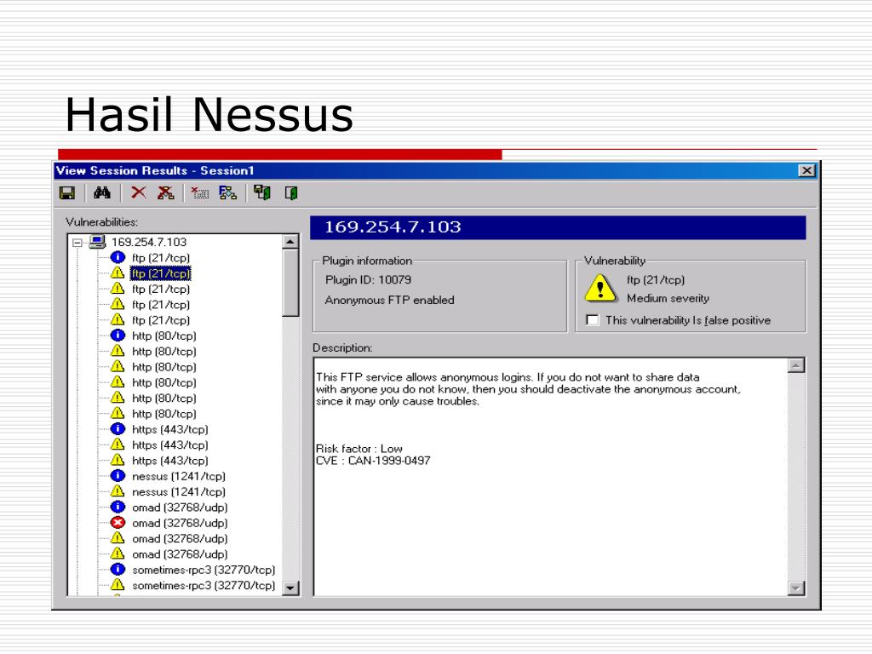Click the down arrow of the Vulnerabilities scrollbar

[x=290, y=588]
